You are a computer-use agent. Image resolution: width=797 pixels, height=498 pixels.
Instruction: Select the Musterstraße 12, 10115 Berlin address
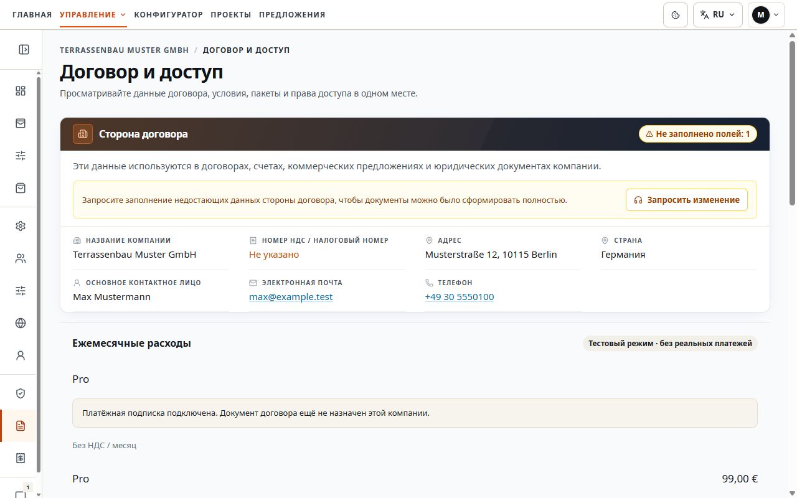491,255
